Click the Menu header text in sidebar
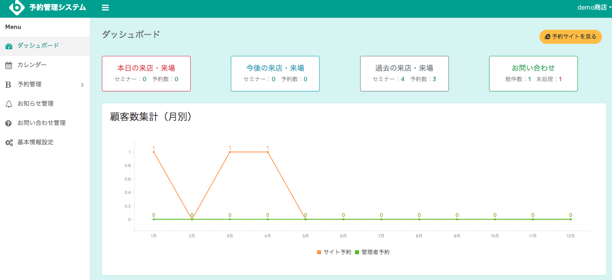 coord(13,27)
